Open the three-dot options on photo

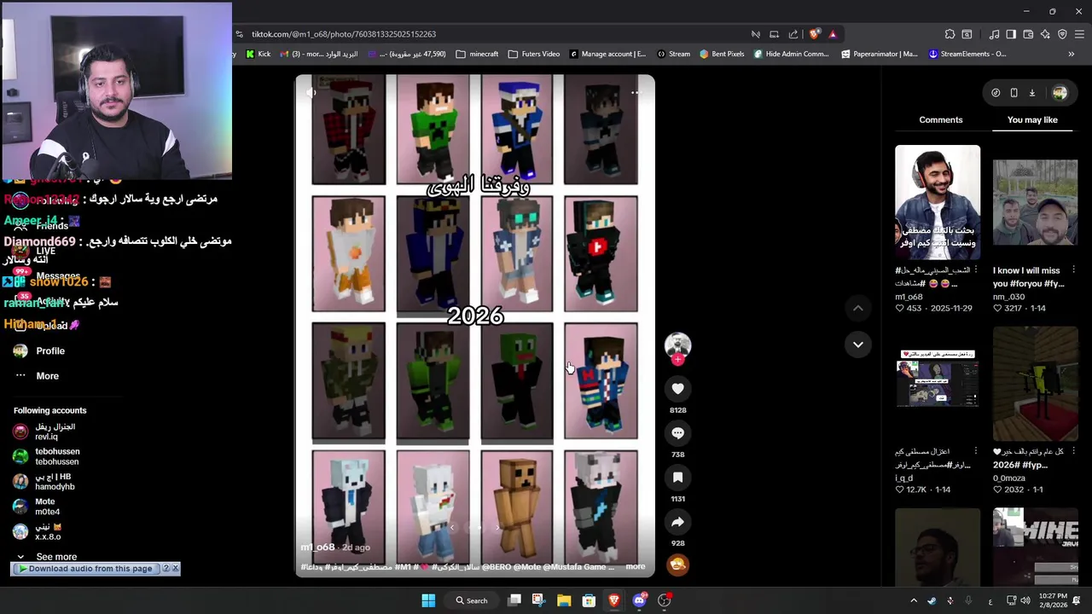point(636,92)
